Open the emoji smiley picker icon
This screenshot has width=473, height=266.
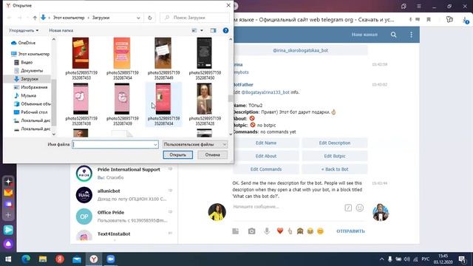[360, 208]
